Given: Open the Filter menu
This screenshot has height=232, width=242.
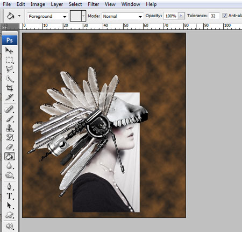Looking at the screenshot, I should (93, 4).
